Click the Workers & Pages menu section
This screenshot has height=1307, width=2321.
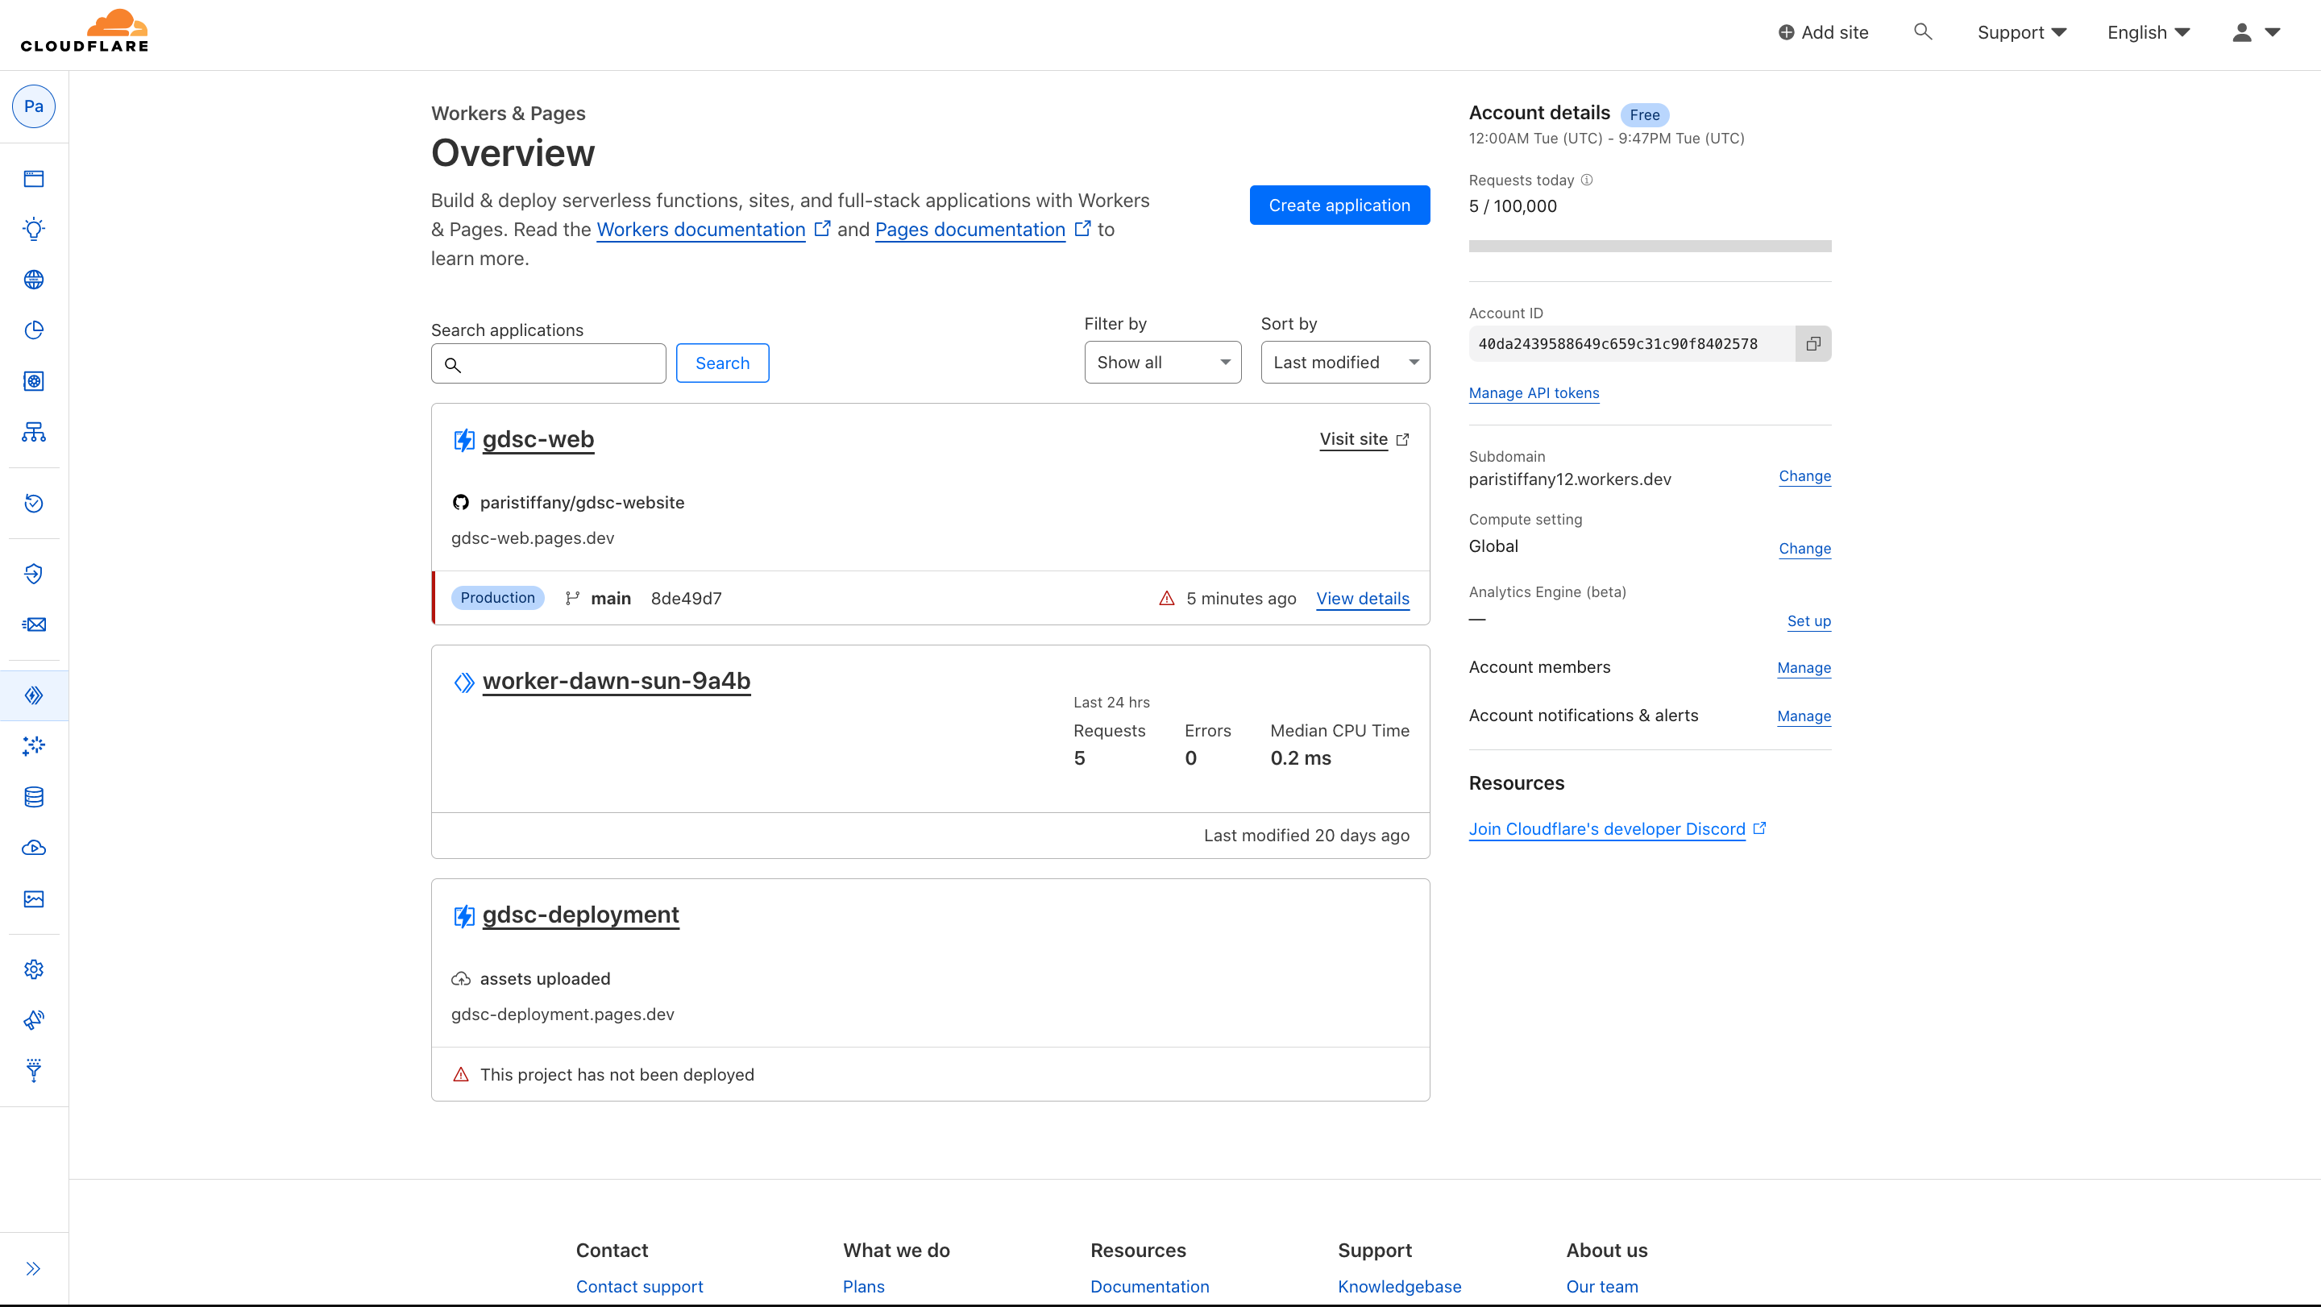coord(34,695)
